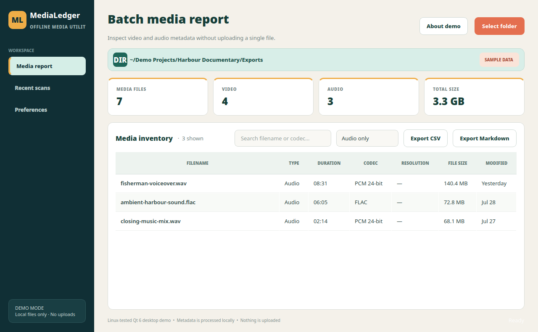The width and height of the screenshot is (538, 332).
Task: Sort by the TYPE column header
Action: [x=294, y=163]
